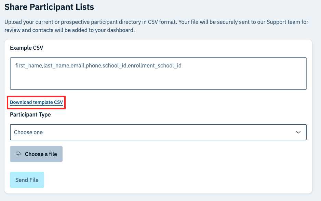
Task: Click 'phone' in the CSV header line
Action: pyautogui.click(x=93, y=65)
